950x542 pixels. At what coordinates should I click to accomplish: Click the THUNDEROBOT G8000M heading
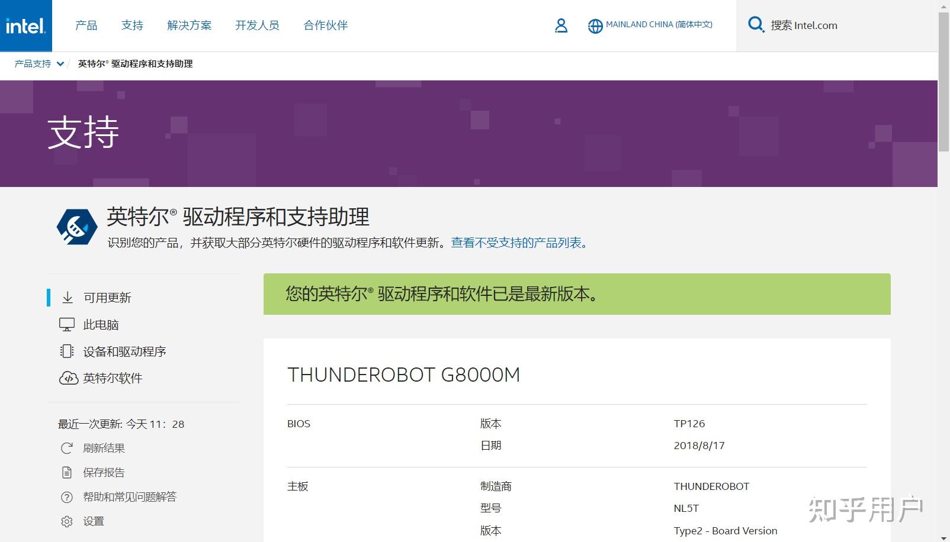tap(404, 375)
